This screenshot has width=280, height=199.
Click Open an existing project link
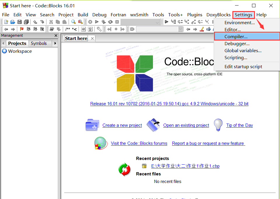coord(186,125)
